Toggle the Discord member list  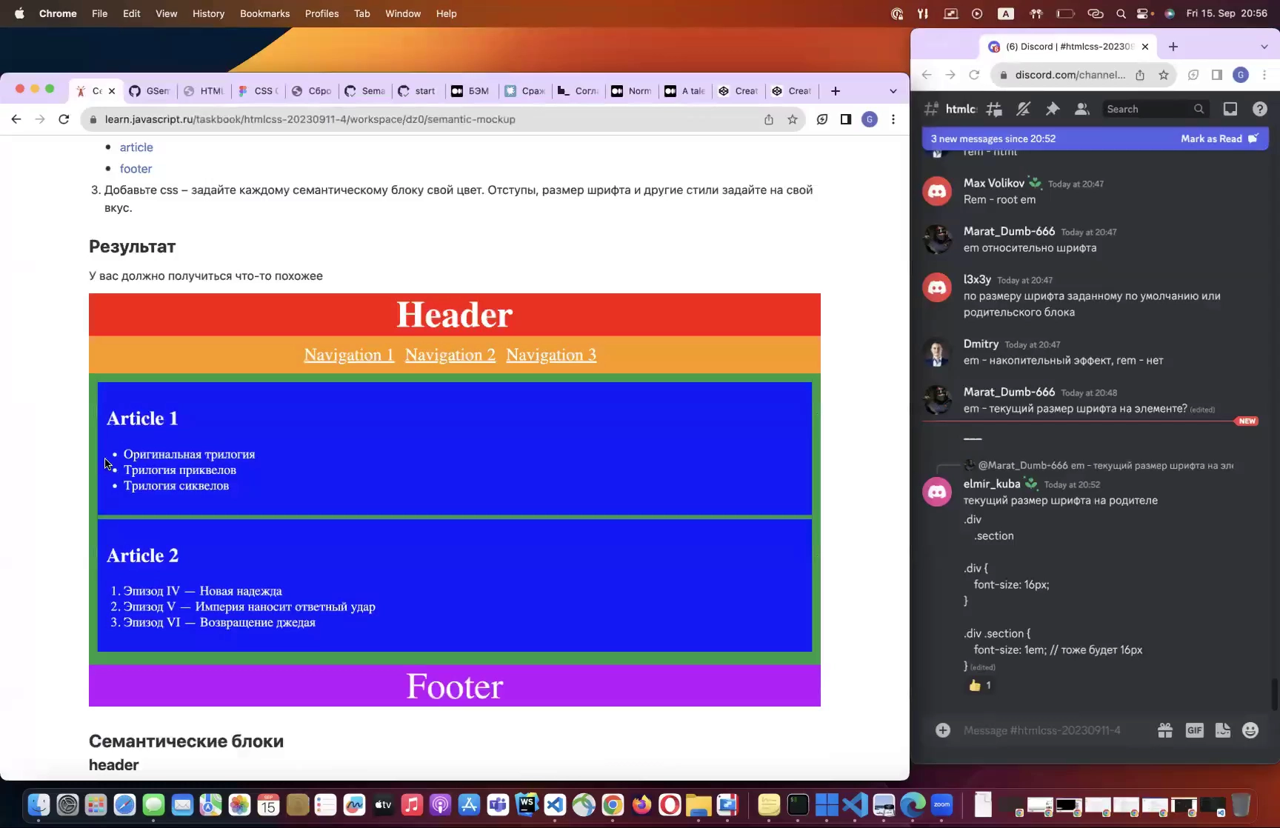click(1081, 109)
